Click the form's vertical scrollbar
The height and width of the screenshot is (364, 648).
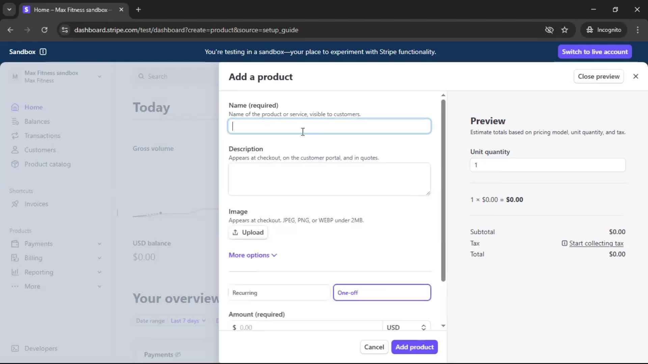[x=443, y=190]
